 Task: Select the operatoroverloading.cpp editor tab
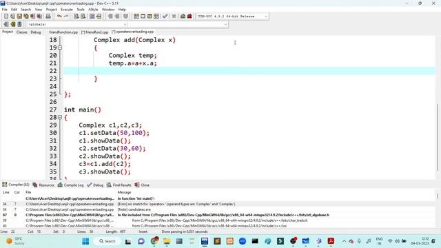(133, 32)
